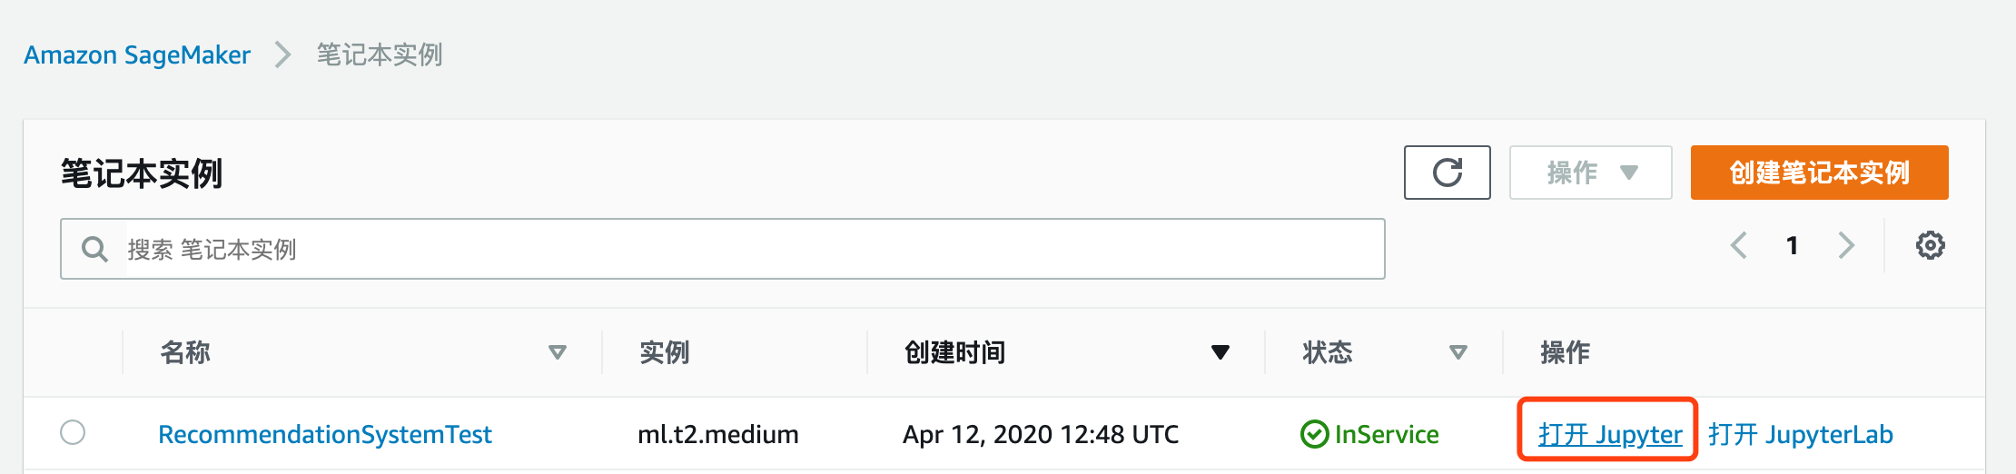Sort by 名称 column arrow

tap(558, 352)
